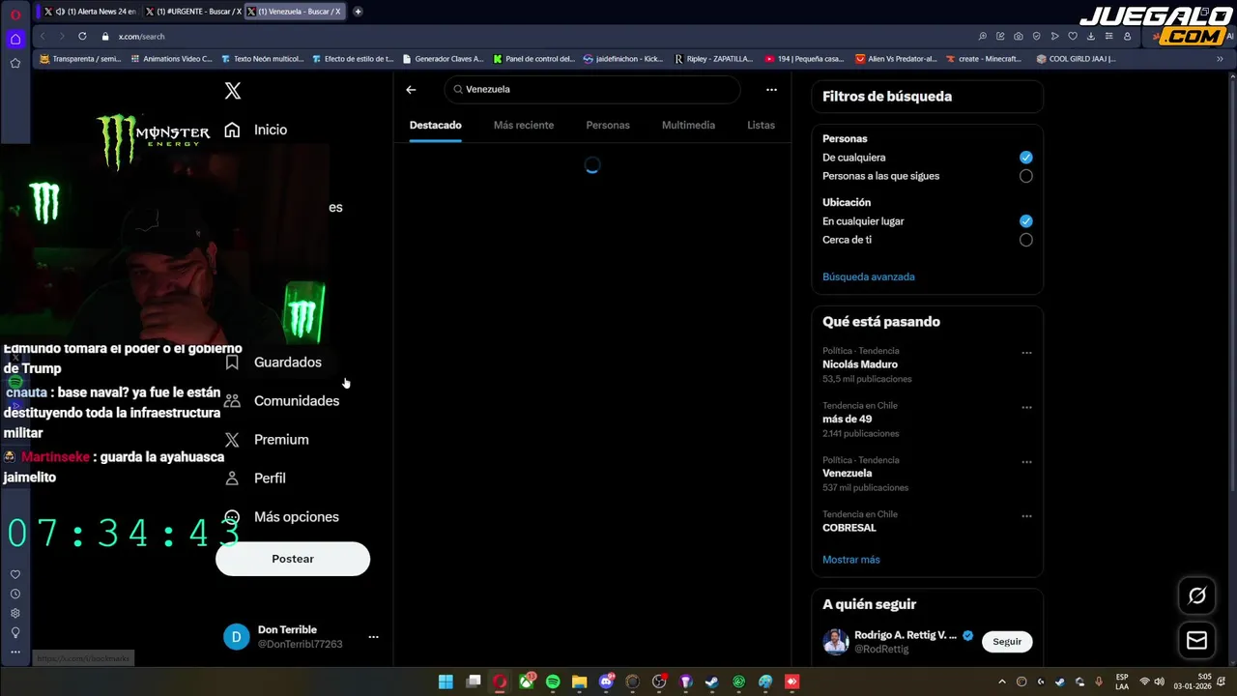Switch to Personas tab

[608, 125]
